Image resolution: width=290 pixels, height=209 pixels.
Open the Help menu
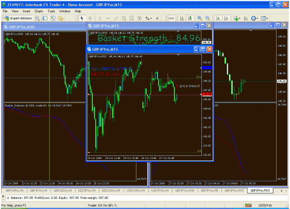point(78,11)
